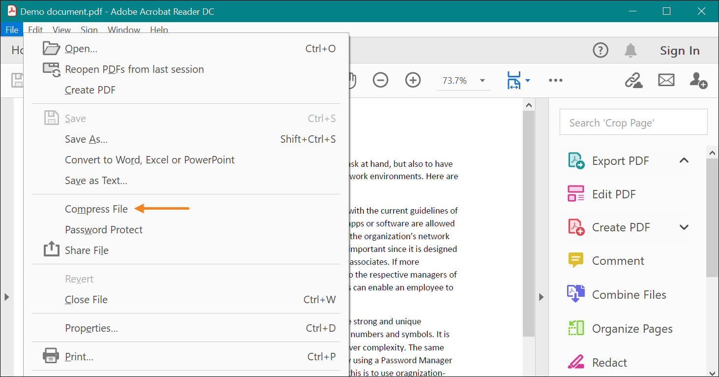Open the more tools ellipsis
719x377 pixels.
(555, 80)
